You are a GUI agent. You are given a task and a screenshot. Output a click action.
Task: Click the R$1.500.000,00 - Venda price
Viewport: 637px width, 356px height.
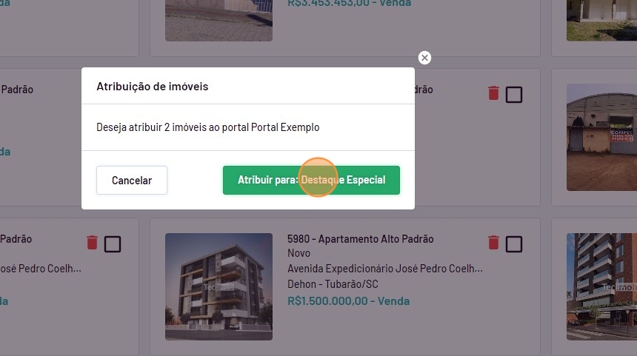click(348, 301)
